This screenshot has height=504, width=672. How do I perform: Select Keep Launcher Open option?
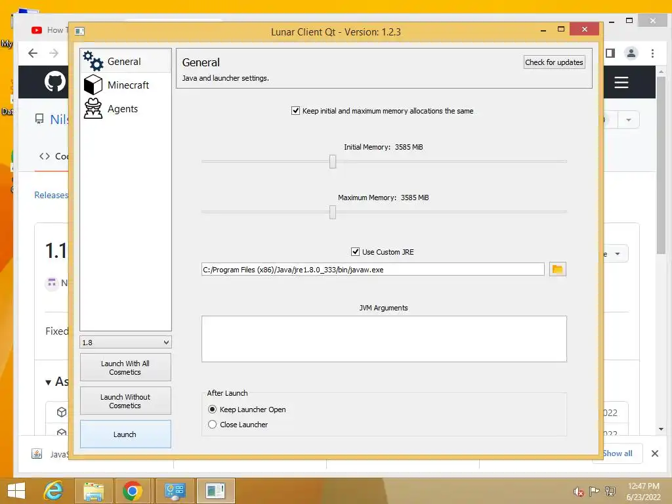(212, 409)
